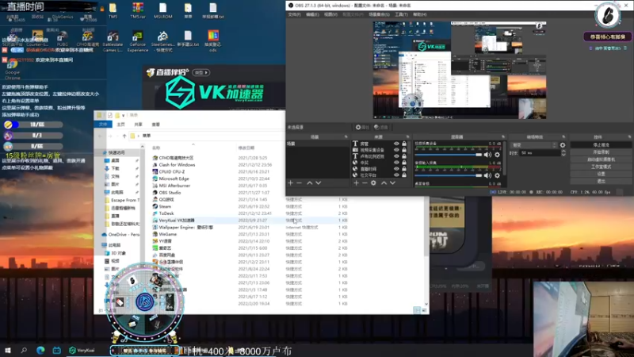Click 停止推流 button in OBS controls
Screen dimensions: 634x357
(x=601, y=145)
